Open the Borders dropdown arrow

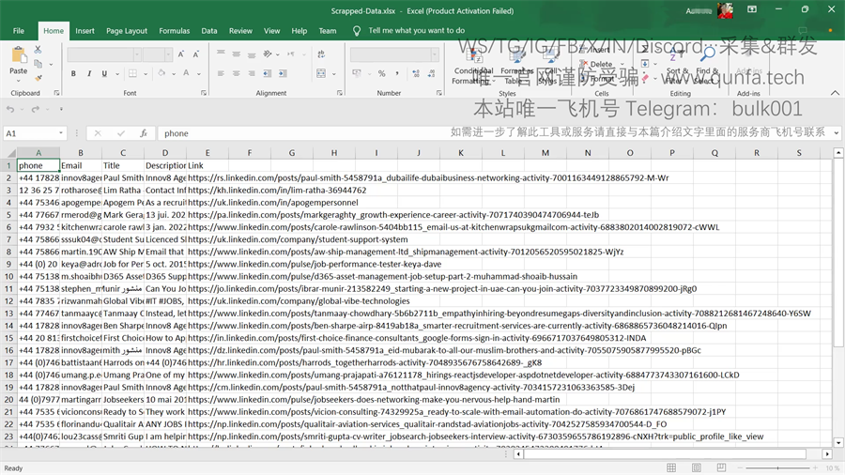[x=145, y=74]
